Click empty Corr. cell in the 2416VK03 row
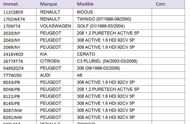The height and width of the screenshot is (124, 190). [x=168, y=54]
